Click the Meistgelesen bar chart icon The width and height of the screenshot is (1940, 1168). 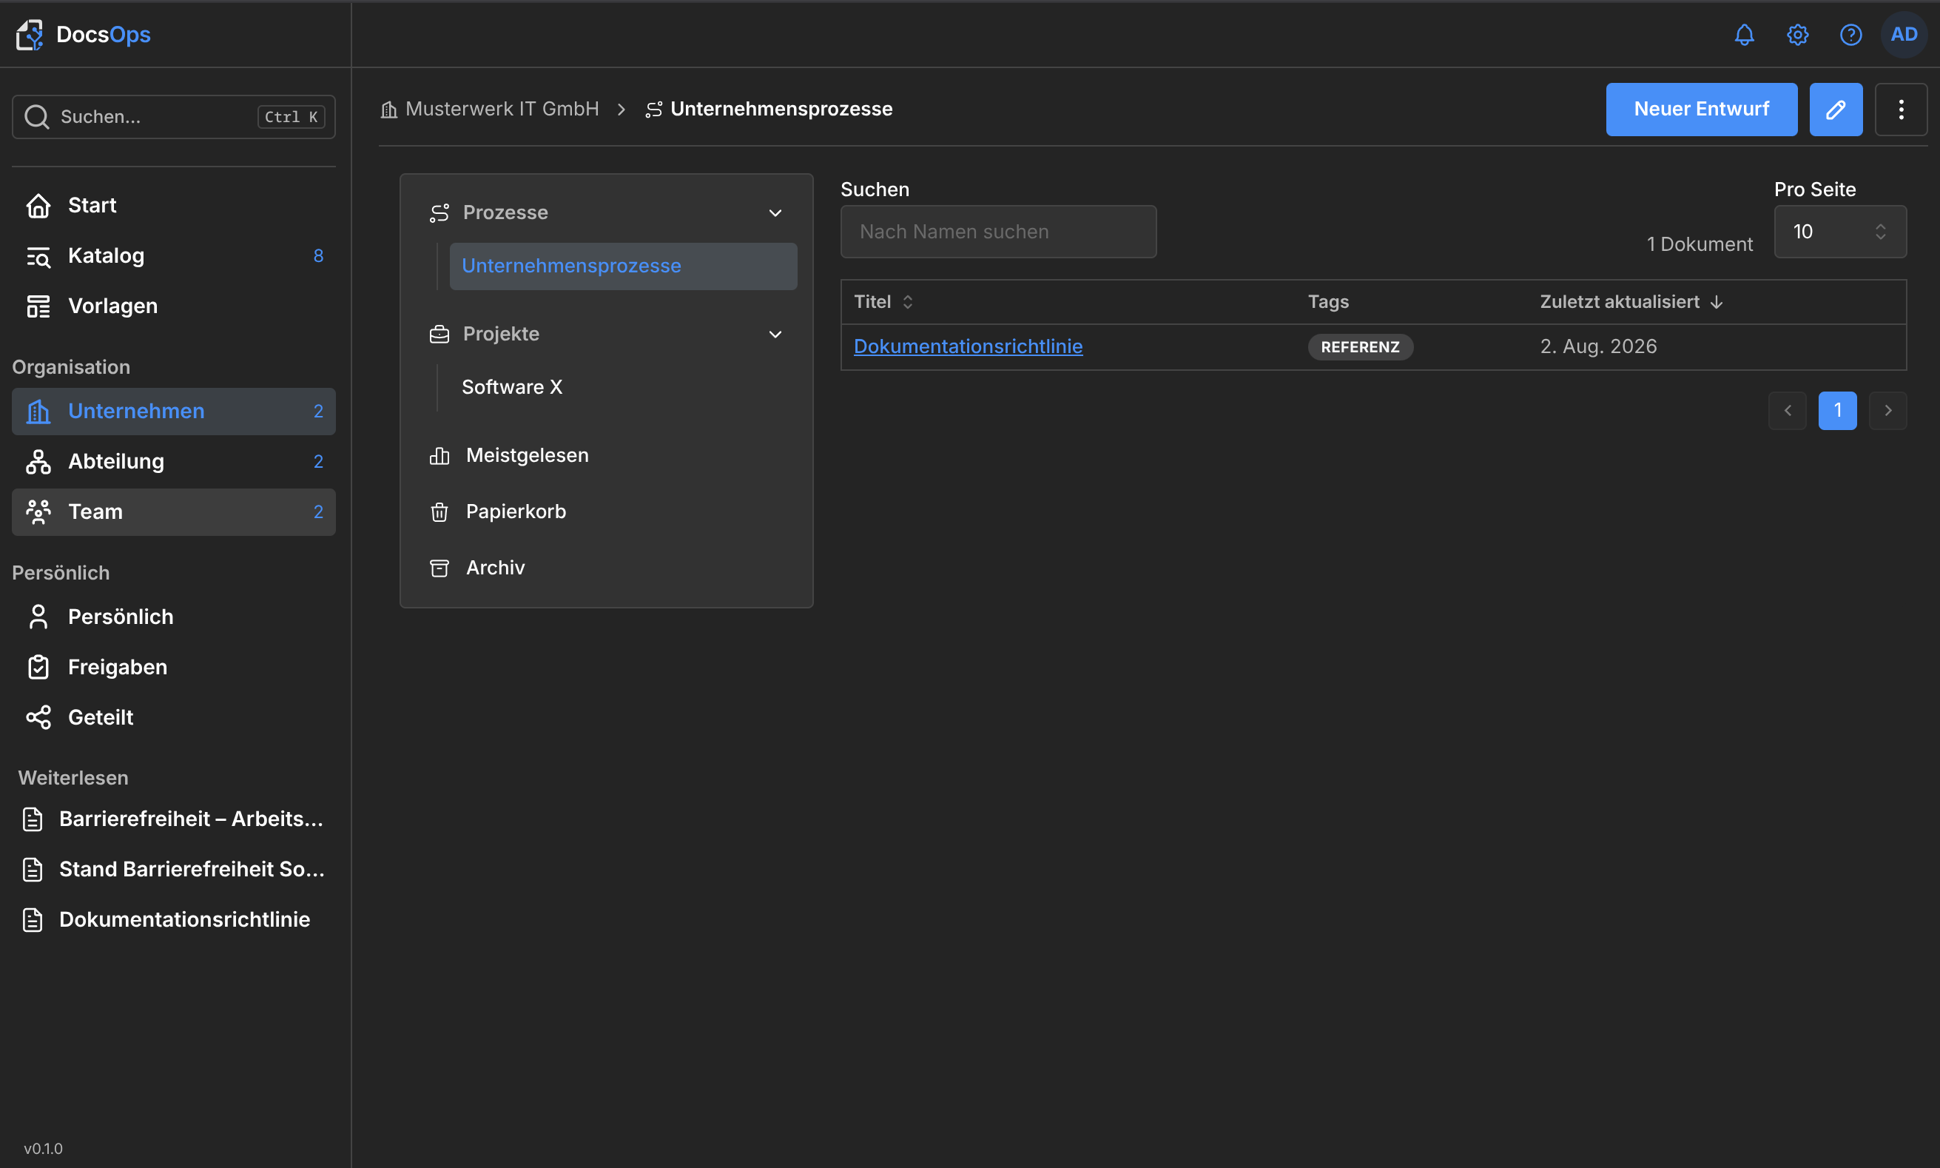point(439,456)
